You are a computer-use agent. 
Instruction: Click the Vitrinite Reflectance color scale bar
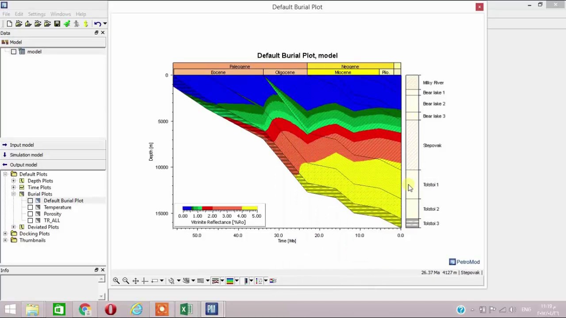[220, 208]
